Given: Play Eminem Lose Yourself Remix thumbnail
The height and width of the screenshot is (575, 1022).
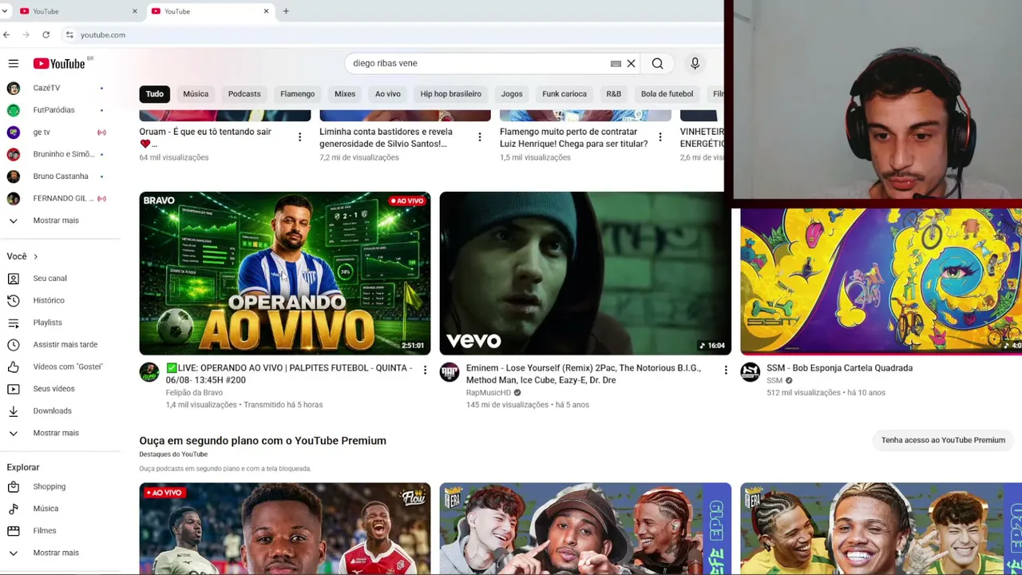Looking at the screenshot, I should tap(585, 273).
